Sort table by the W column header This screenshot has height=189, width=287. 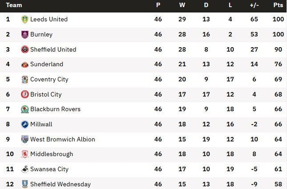pyautogui.click(x=182, y=5)
